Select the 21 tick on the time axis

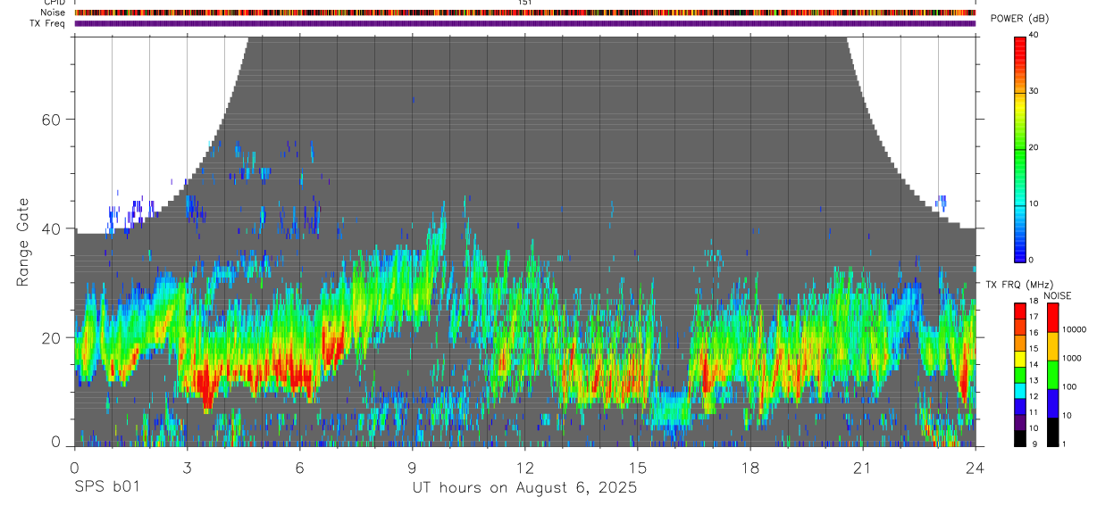pyautogui.click(x=862, y=466)
